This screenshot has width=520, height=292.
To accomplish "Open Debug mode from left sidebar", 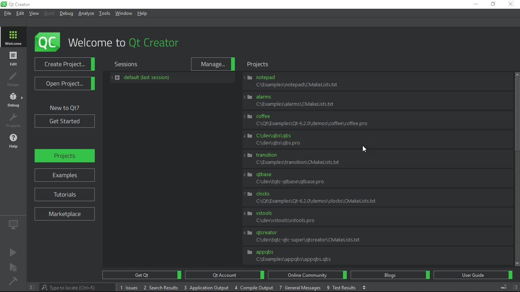I will [13, 100].
